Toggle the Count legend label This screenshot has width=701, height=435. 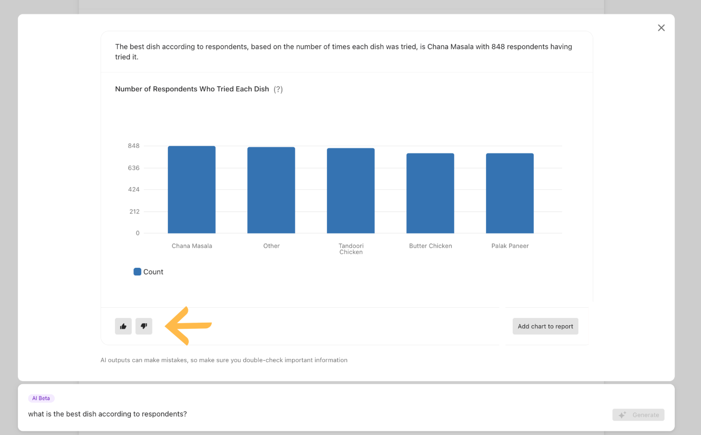coord(153,272)
